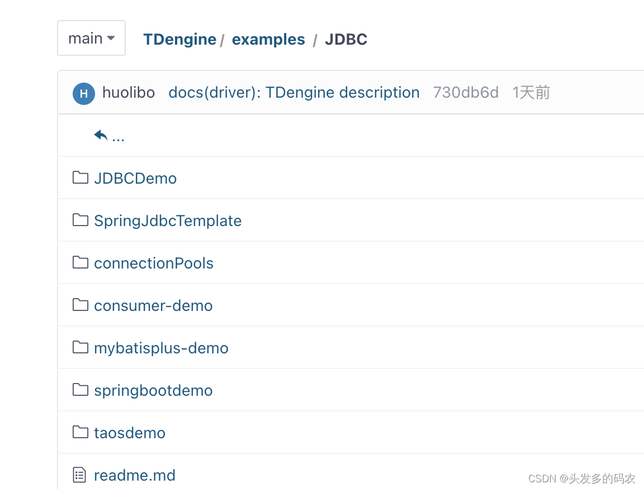Image resolution: width=644 pixels, height=489 pixels.
Task: Click the taosdemo folder icon
Action: (80, 432)
